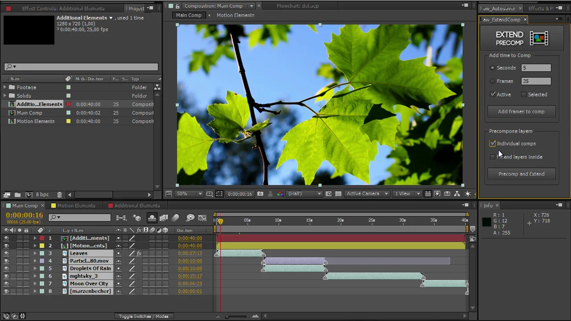Screen dimensions: 571x321
Task: Open the (Half) resolution dropdown
Action: pos(304,193)
